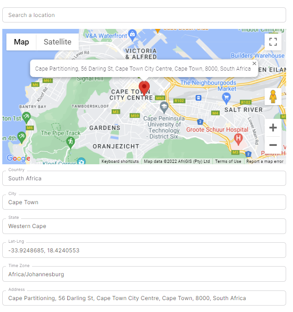Click Cape Peninsula University graduation cap marker

[x=164, y=107]
